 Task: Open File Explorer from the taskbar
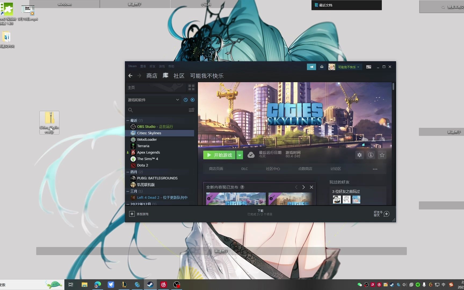pyautogui.click(x=85, y=285)
